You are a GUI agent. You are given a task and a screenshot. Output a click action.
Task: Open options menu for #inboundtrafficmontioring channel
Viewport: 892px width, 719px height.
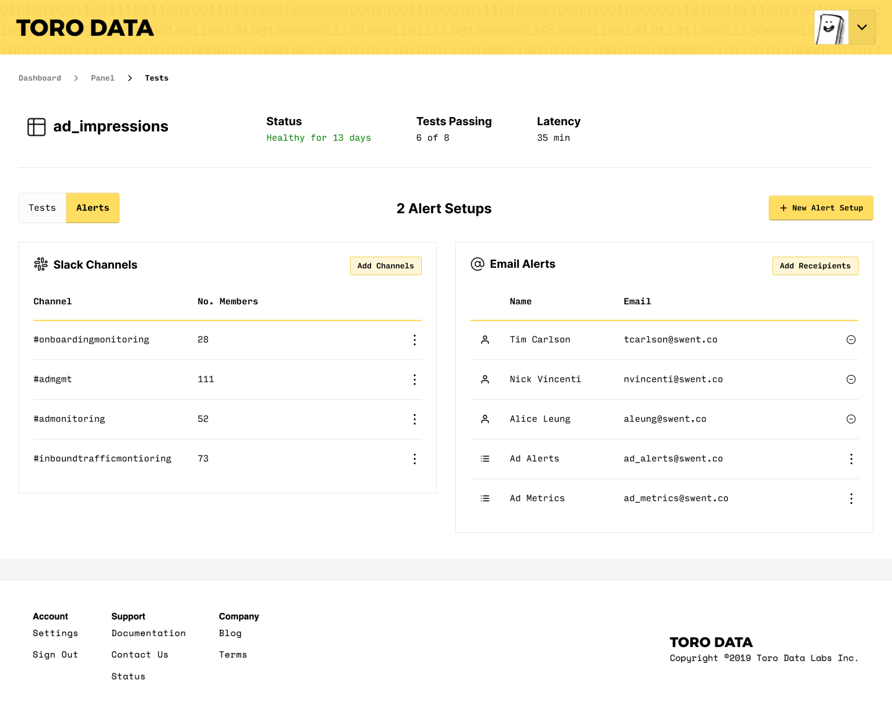(x=414, y=459)
